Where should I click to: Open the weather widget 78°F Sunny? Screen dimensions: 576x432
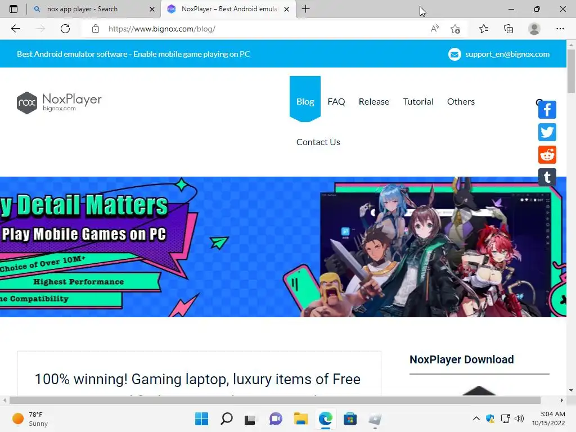(x=30, y=418)
